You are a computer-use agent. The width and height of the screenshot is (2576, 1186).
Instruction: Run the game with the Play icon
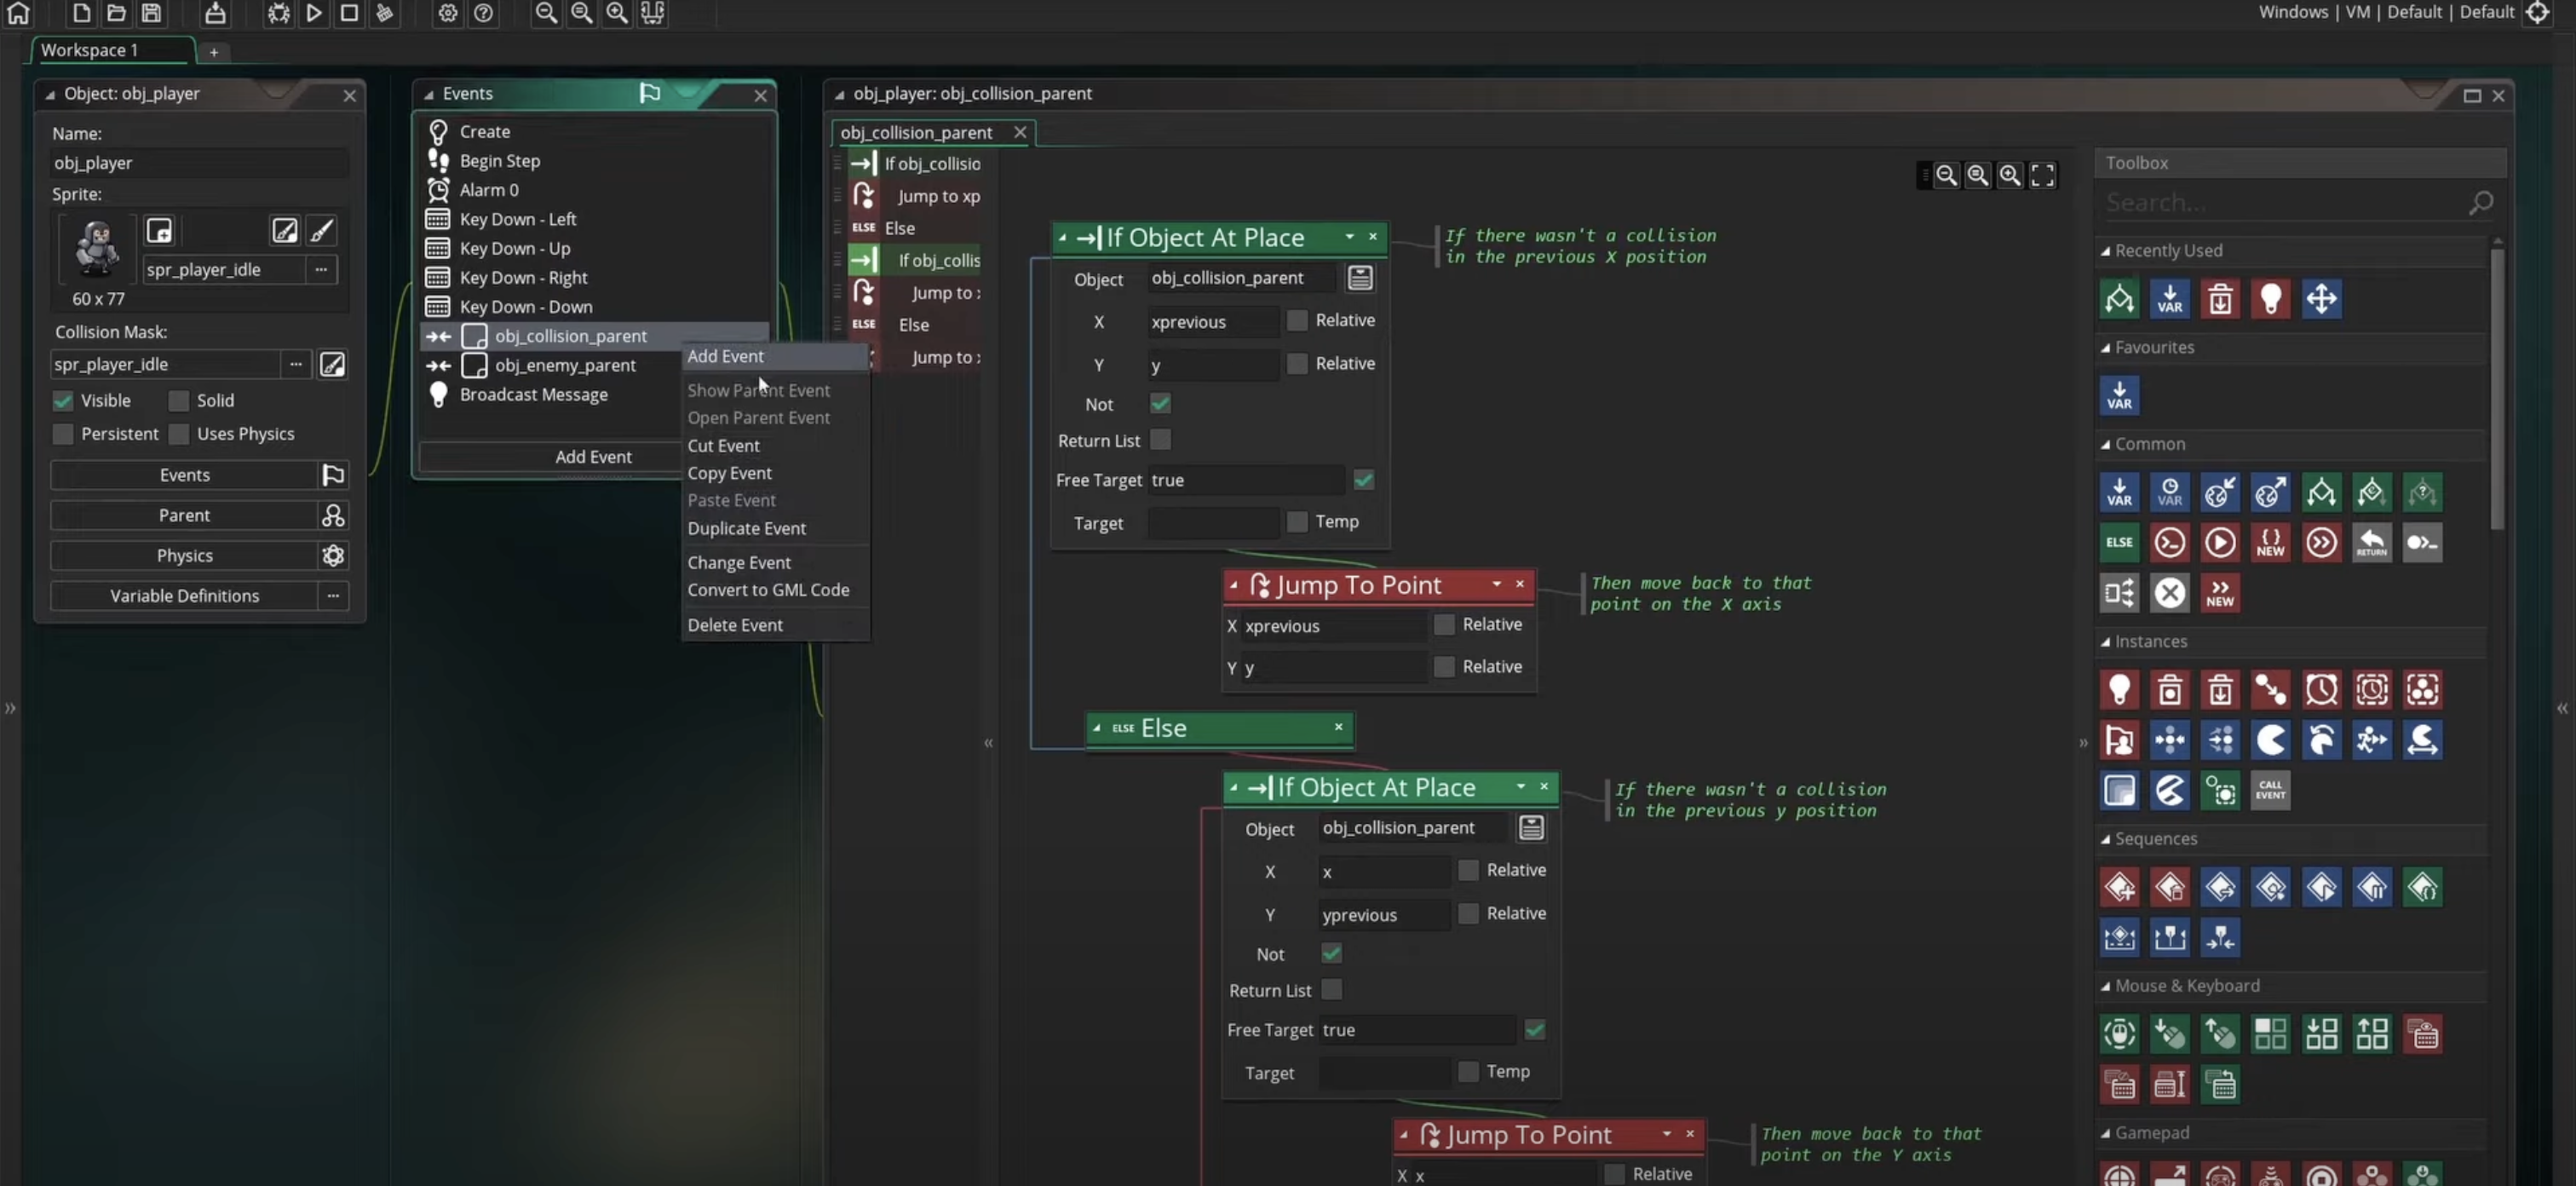coord(314,13)
